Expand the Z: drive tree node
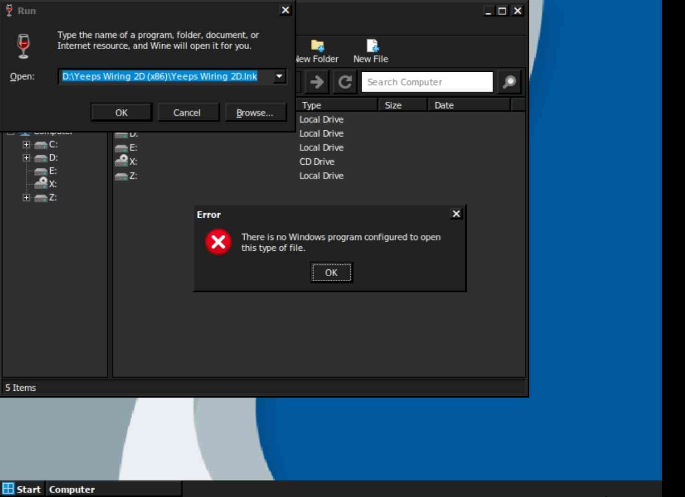 (26, 198)
